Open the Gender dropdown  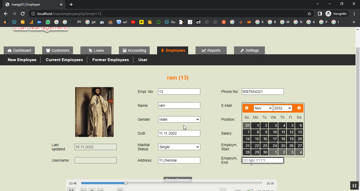click(179, 119)
